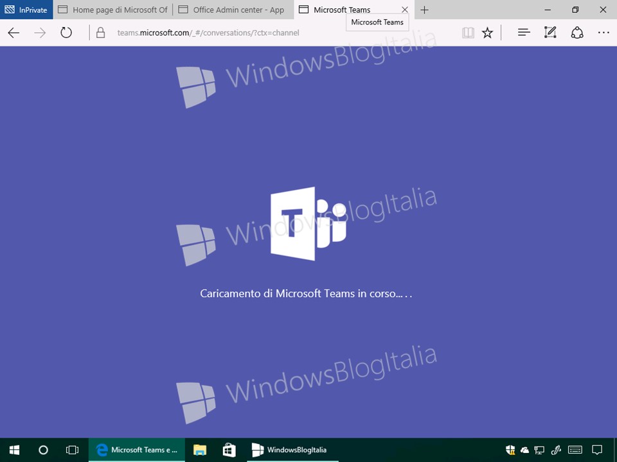
Task: Open the Hub lines icon
Action: click(524, 33)
